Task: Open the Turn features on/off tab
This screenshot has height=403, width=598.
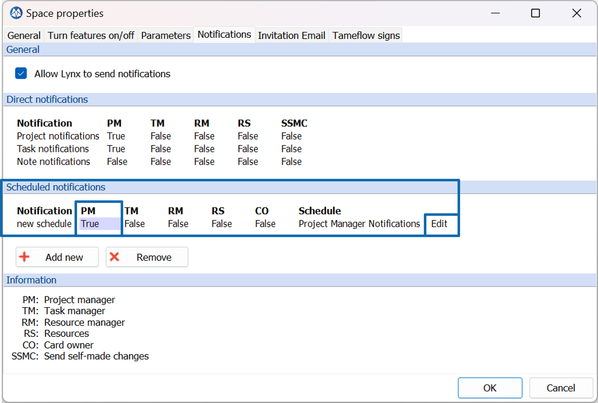Action: (x=91, y=35)
